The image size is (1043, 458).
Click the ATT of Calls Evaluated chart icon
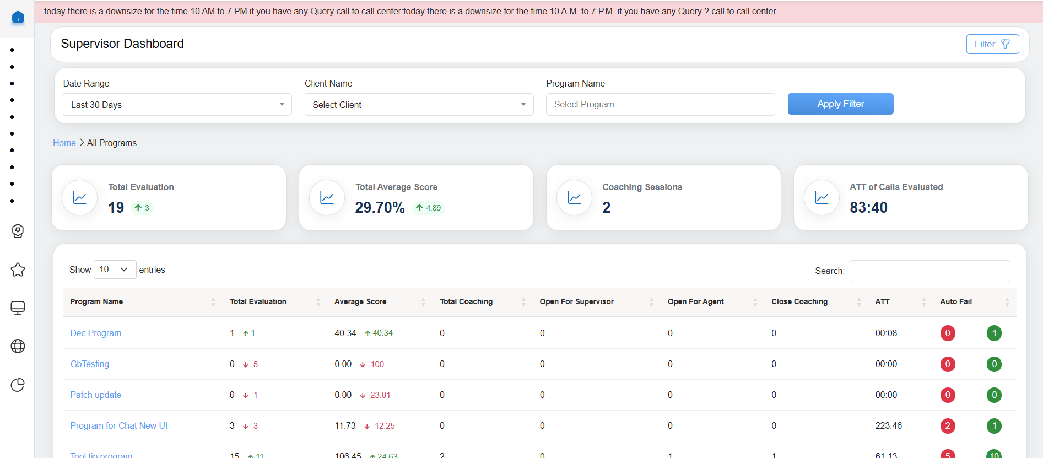click(x=822, y=198)
